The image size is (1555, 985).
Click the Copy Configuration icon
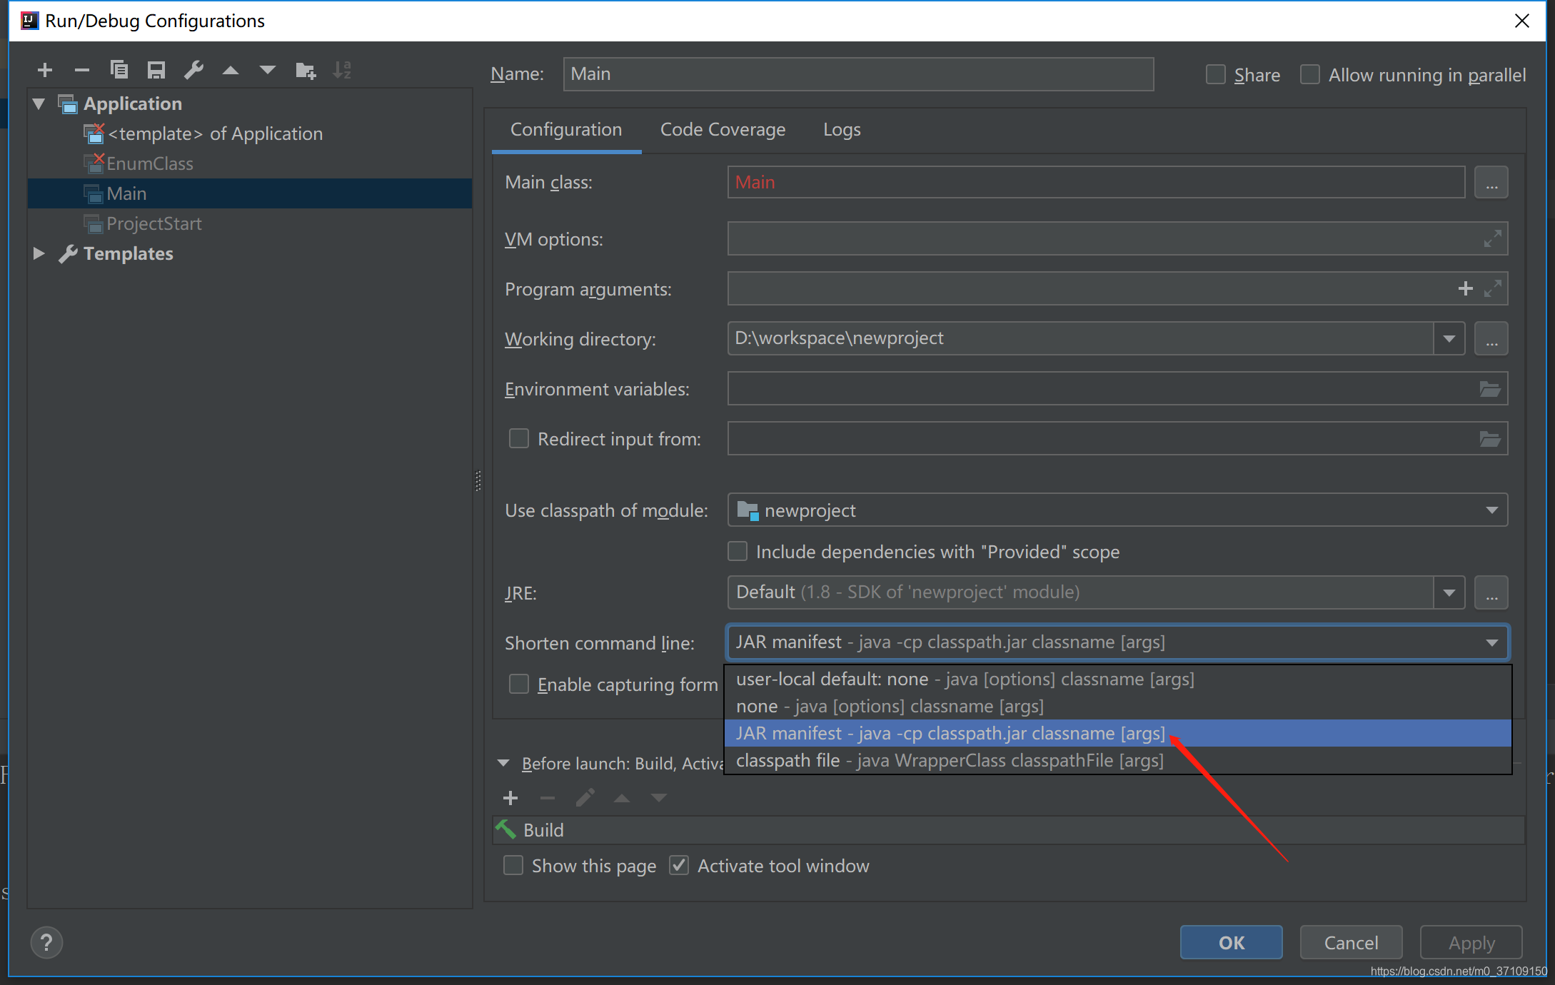click(x=119, y=70)
